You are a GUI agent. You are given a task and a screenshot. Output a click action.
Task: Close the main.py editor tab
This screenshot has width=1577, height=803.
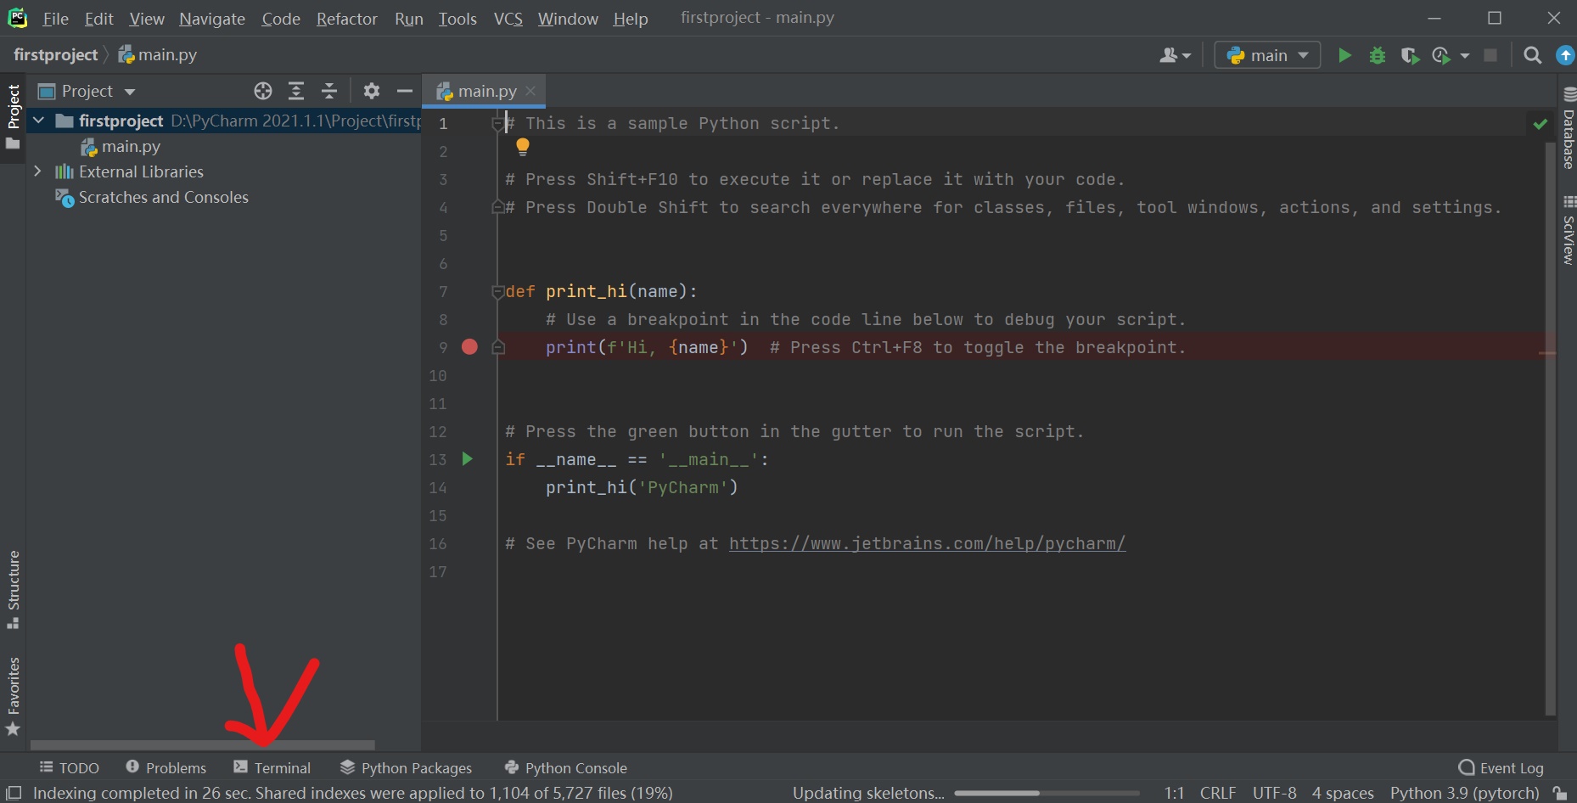pos(530,91)
